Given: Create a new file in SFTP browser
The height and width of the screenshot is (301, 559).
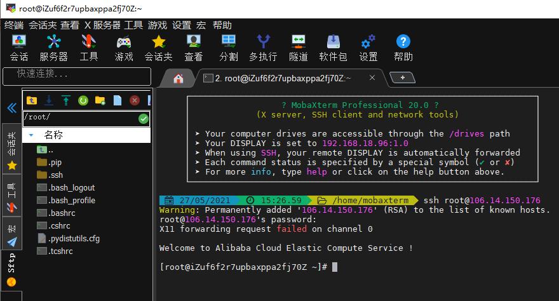Looking at the screenshot, I should coord(118,100).
